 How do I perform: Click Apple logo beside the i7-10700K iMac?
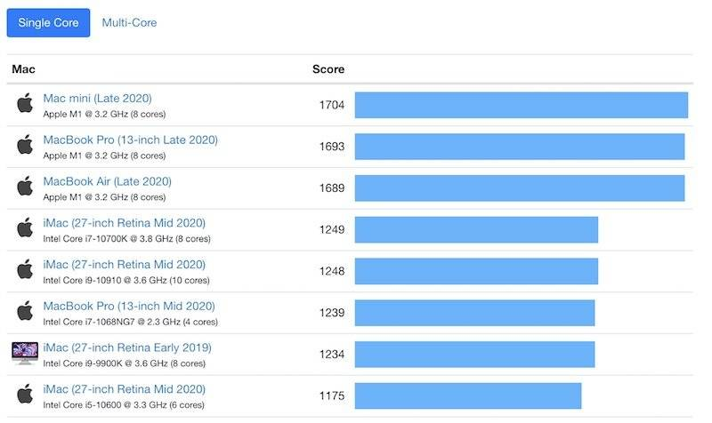coord(25,228)
